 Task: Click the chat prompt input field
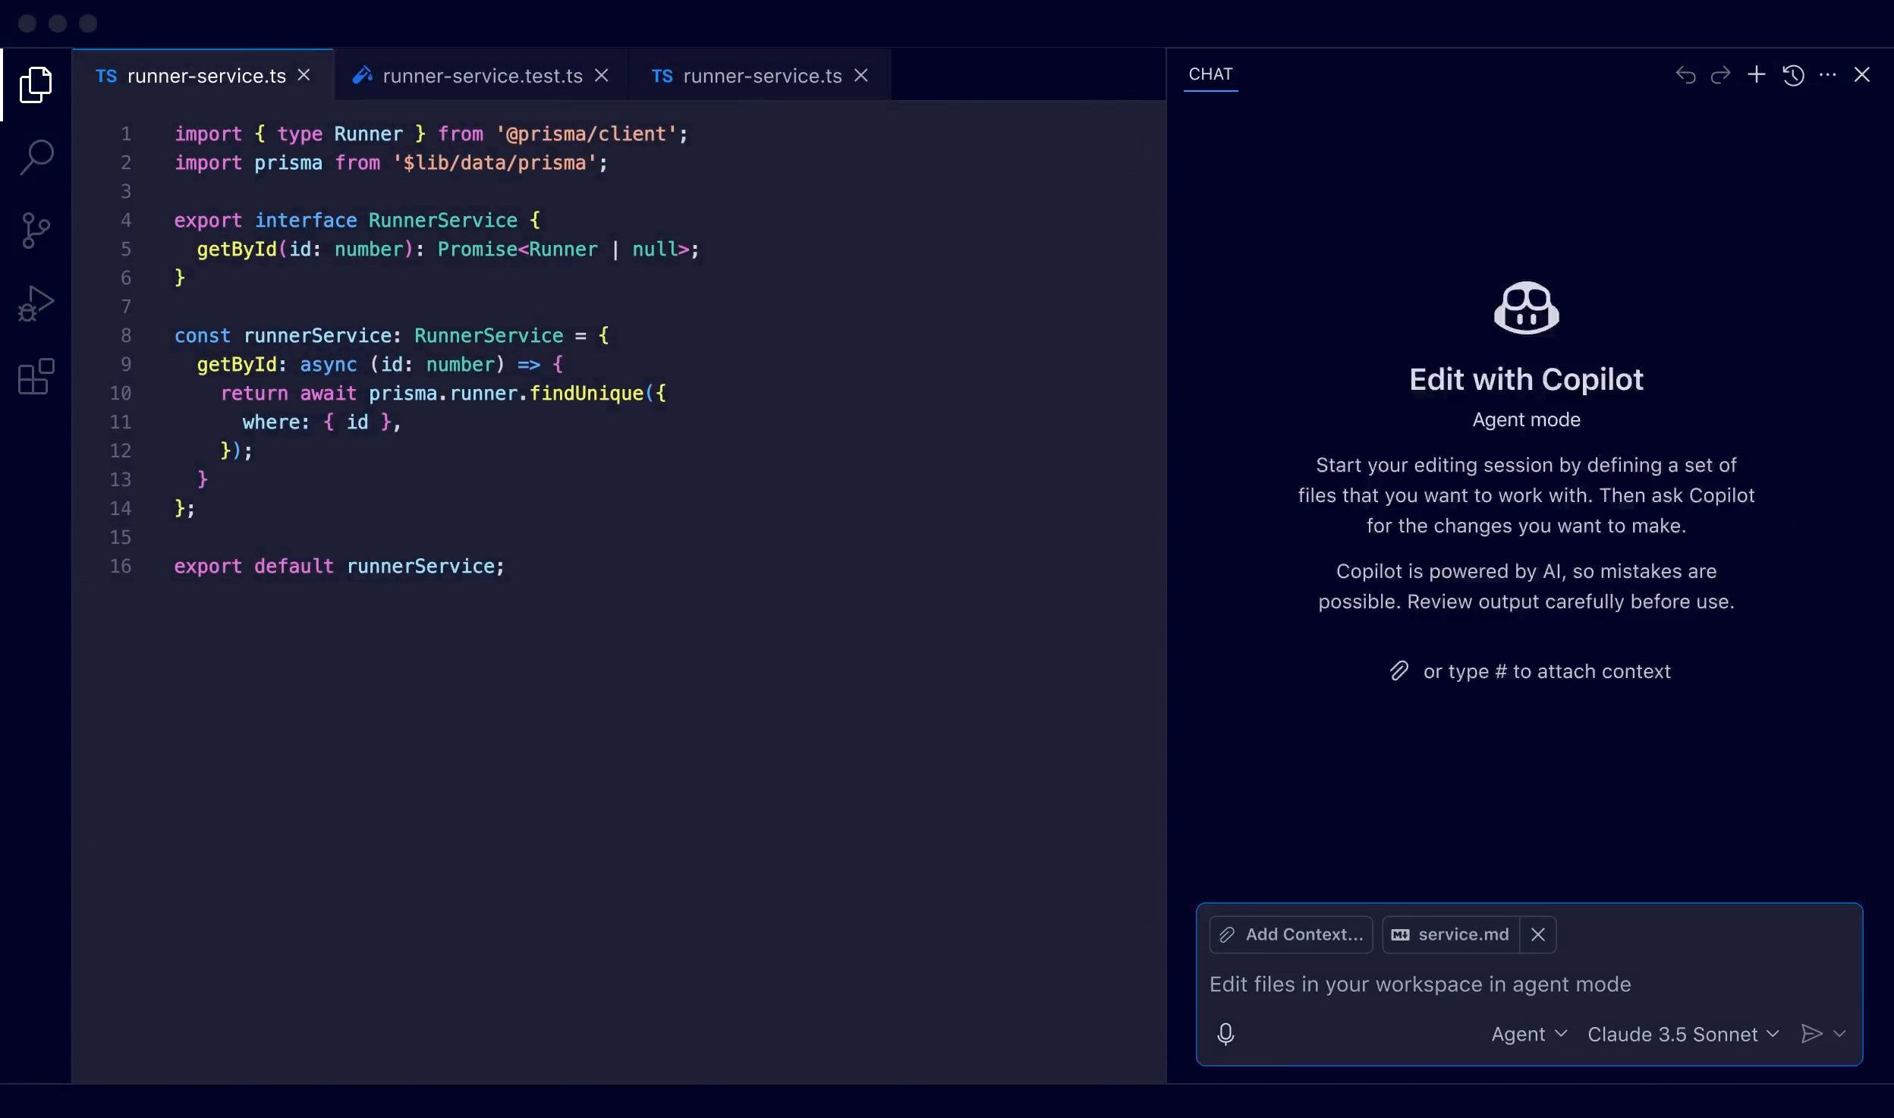[1480, 984]
